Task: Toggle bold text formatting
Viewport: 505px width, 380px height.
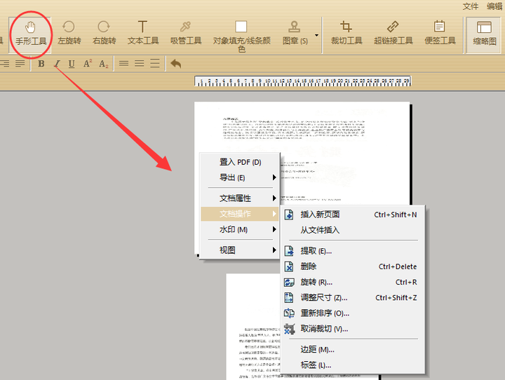Action: [41, 64]
